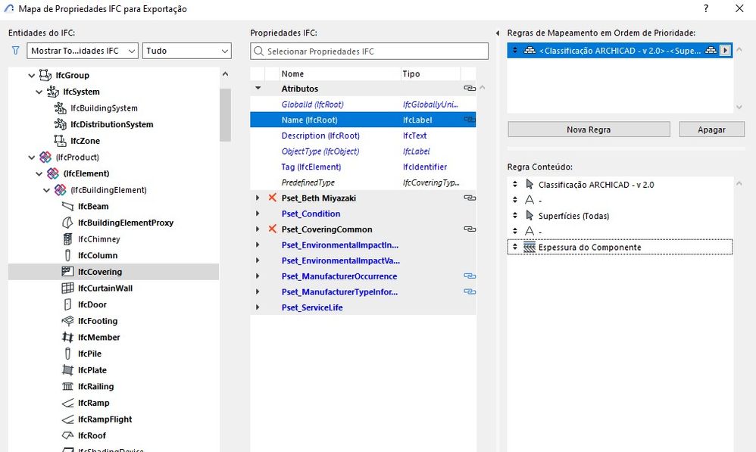Open the 'Mostrar Entidades IFC' dropdown
This screenshot has height=452, width=756.
click(x=83, y=51)
